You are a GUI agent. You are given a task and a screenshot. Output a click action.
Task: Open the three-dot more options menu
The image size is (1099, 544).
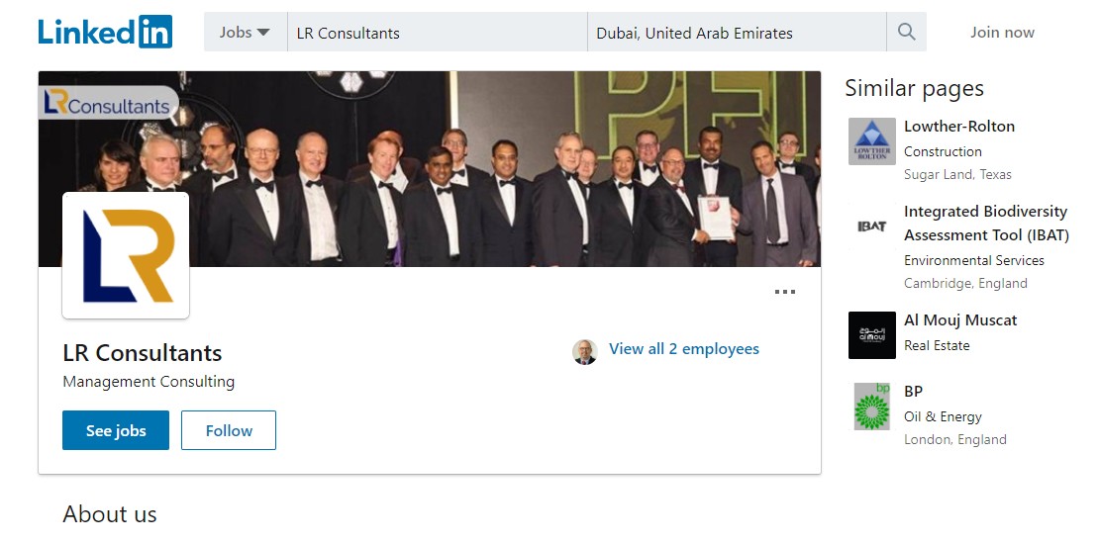[x=785, y=292]
